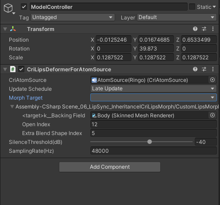The height and width of the screenshot is (205, 220).
Task: Click Body Skinned Mesh Renderer picker circle
Action: pyautogui.click(x=212, y=115)
